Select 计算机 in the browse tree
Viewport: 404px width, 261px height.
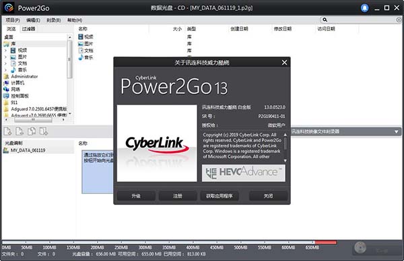point(18,83)
